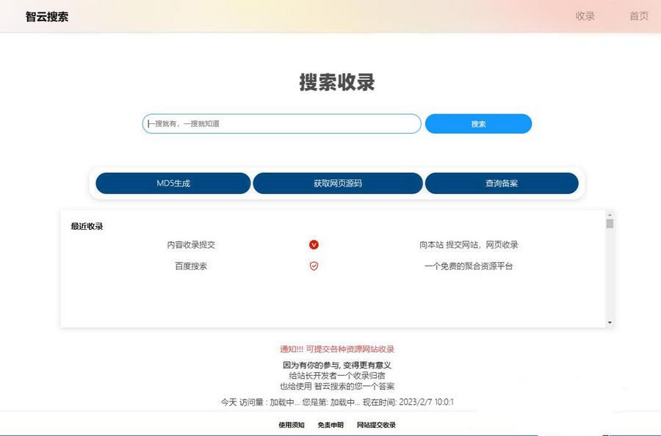
Task: Click 向本站提交网站 网页收录 description link
Action: coord(468,245)
